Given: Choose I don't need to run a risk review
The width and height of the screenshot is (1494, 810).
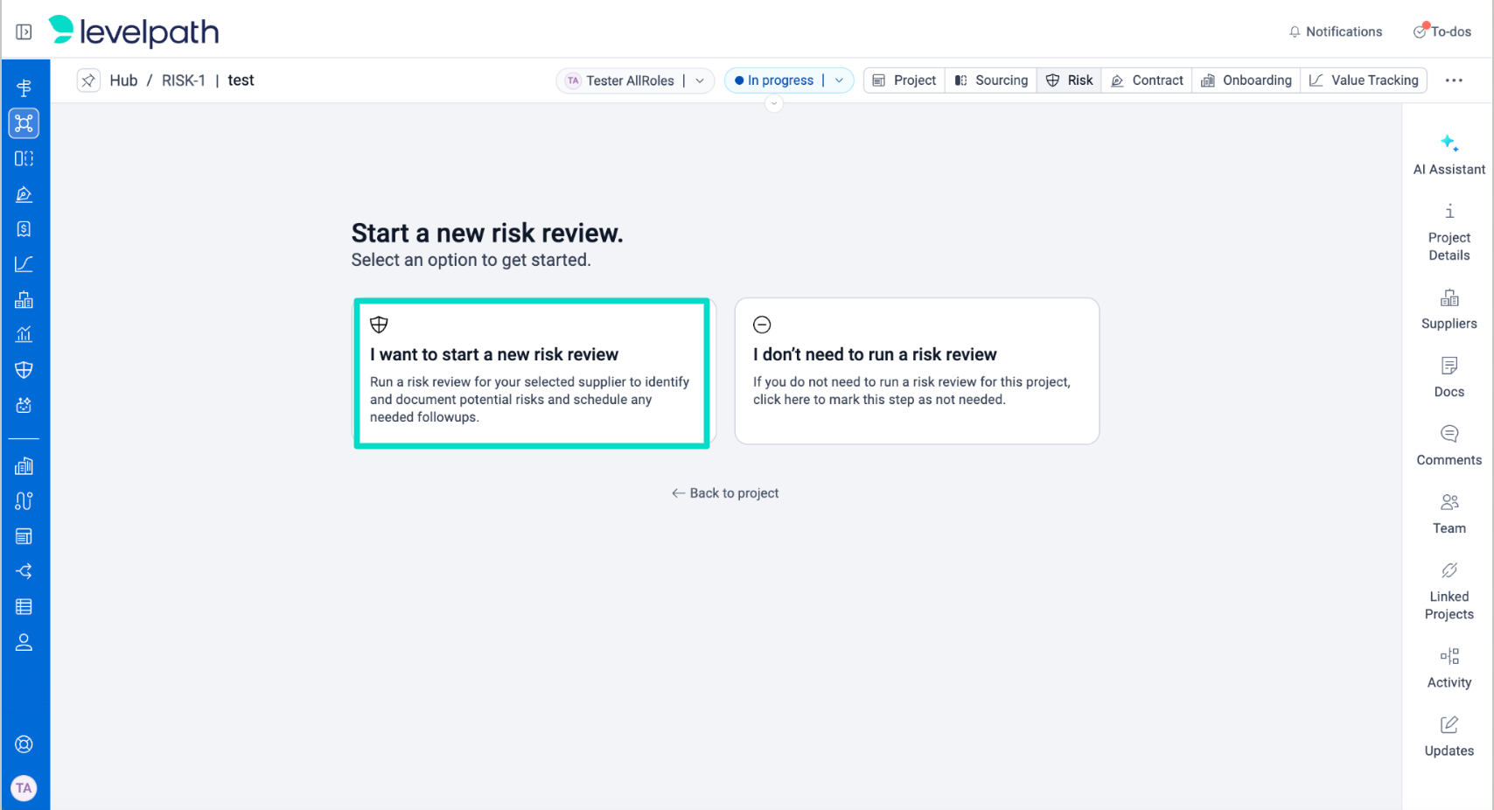Looking at the screenshot, I should (x=916, y=371).
